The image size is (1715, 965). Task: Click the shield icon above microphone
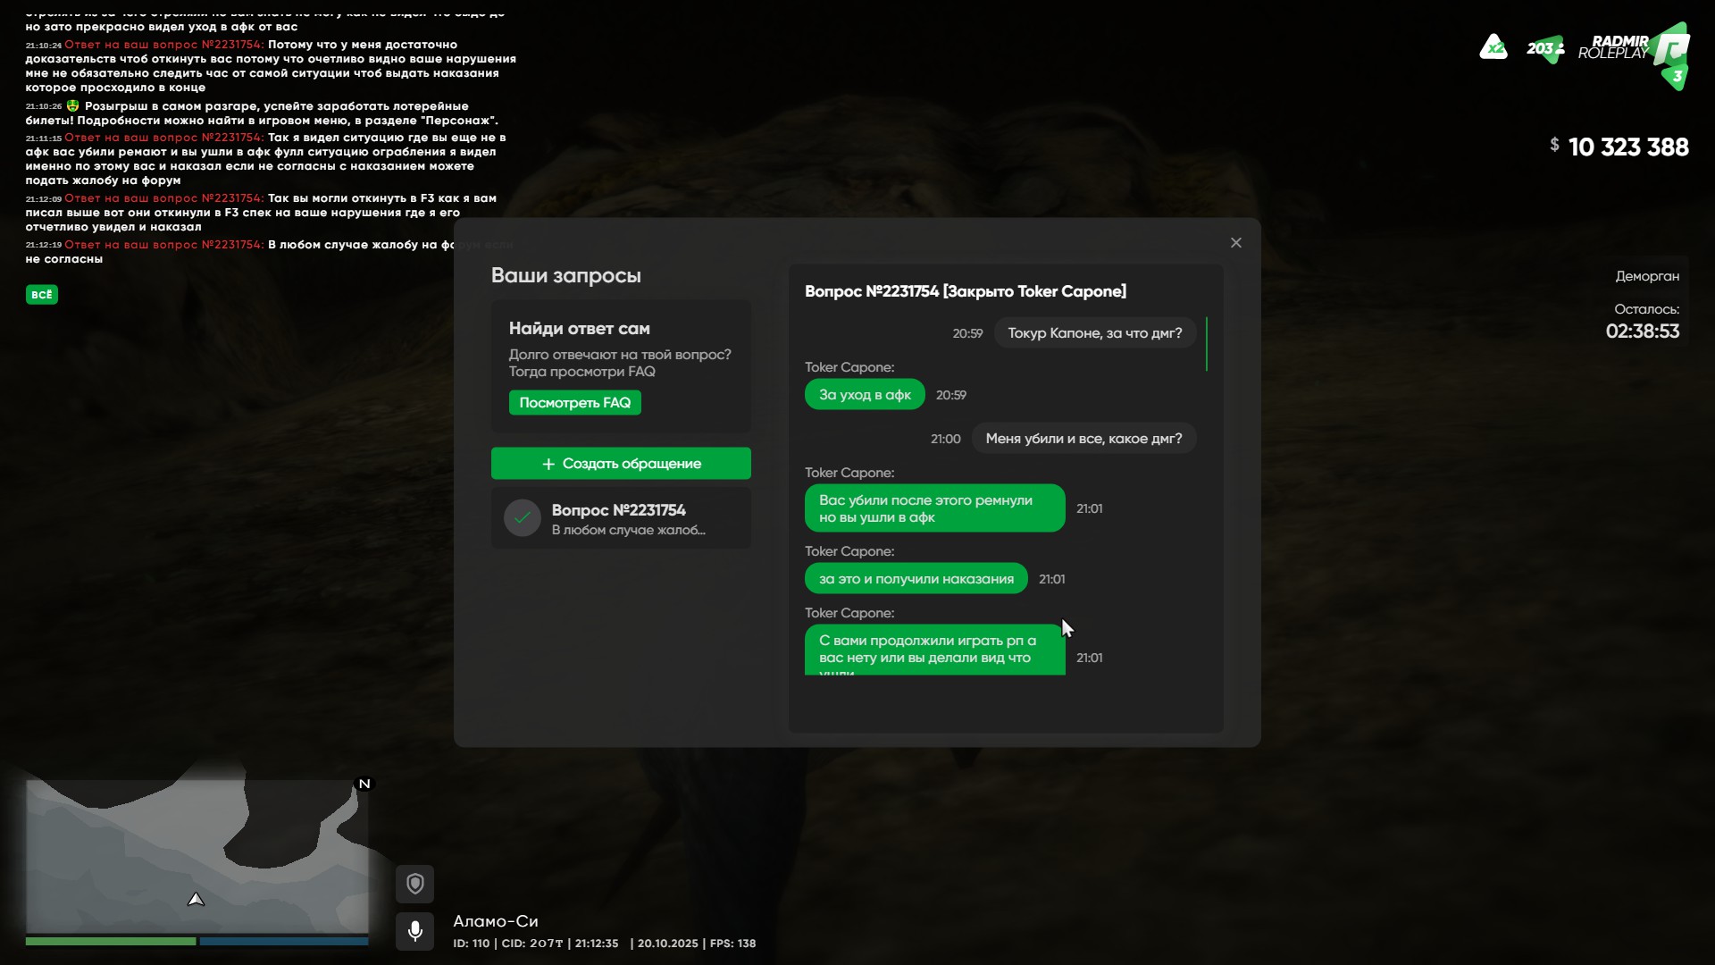pyautogui.click(x=414, y=884)
